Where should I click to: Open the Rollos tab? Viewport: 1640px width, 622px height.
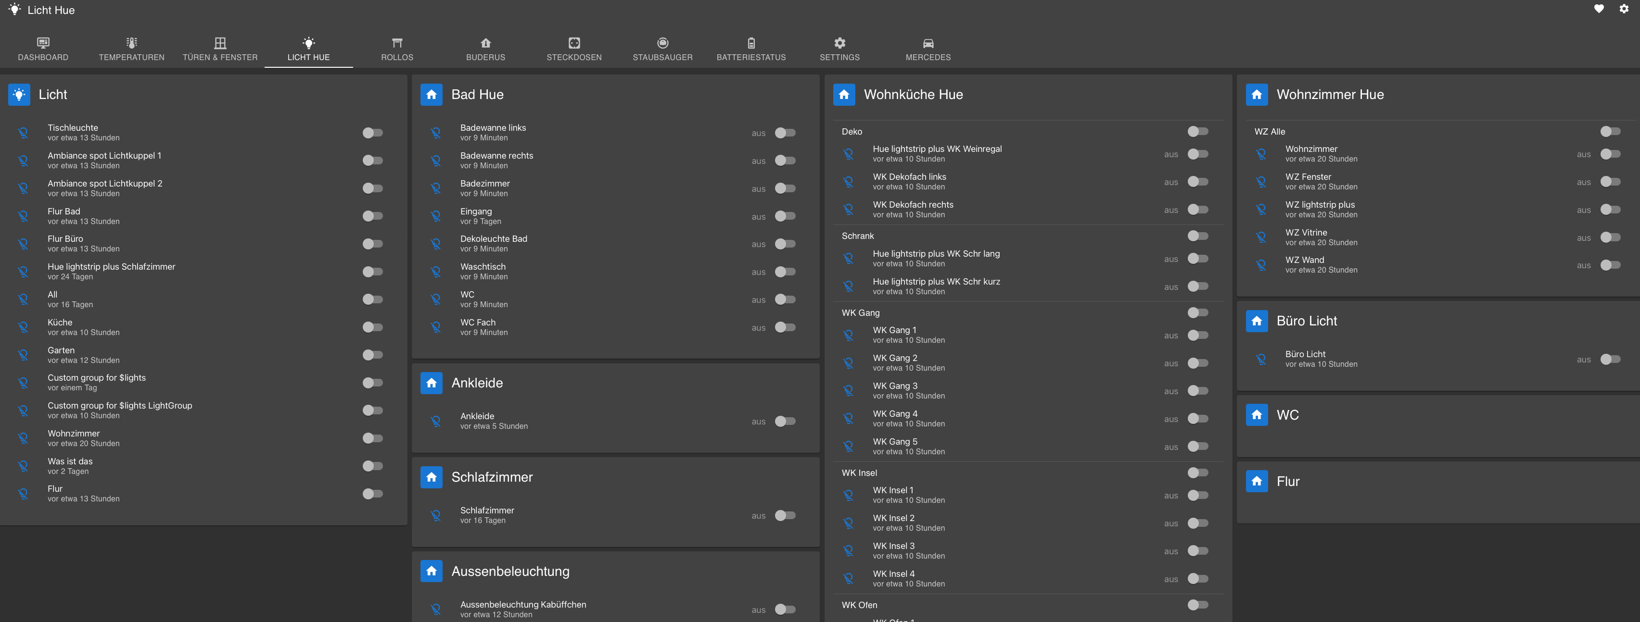tap(396, 49)
